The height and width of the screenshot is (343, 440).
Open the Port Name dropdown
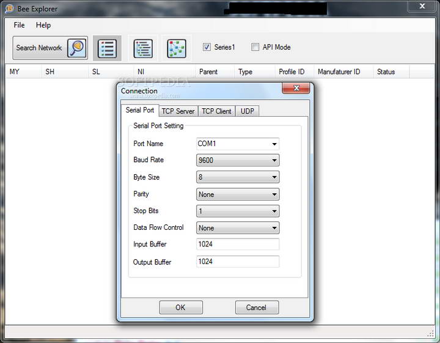[x=238, y=144]
